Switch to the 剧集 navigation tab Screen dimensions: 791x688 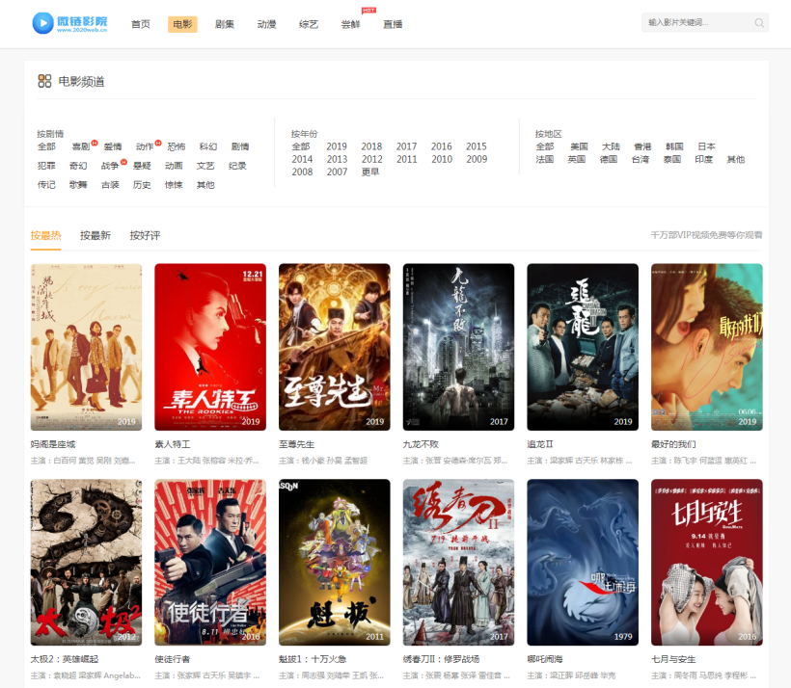tap(225, 24)
